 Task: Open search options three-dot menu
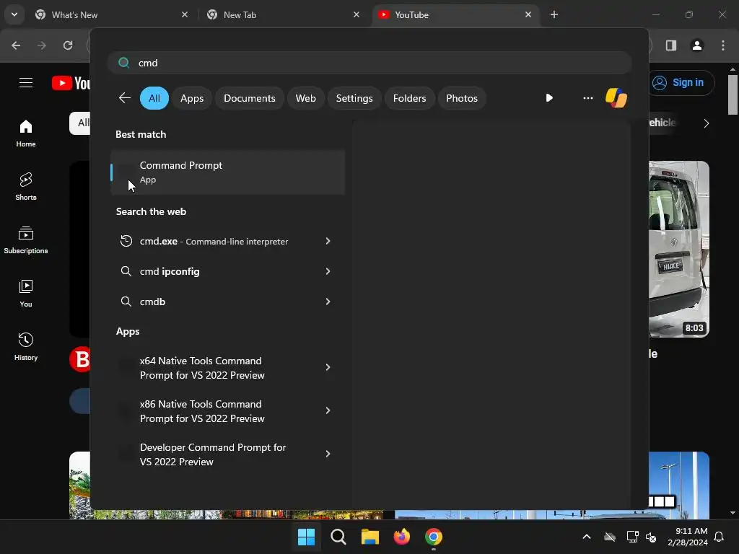587,98
